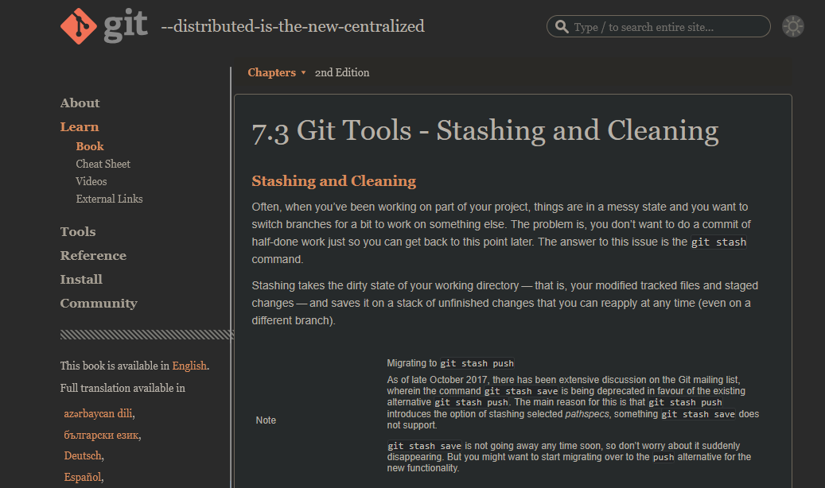Open the Tools page

(x=77, y=231)
